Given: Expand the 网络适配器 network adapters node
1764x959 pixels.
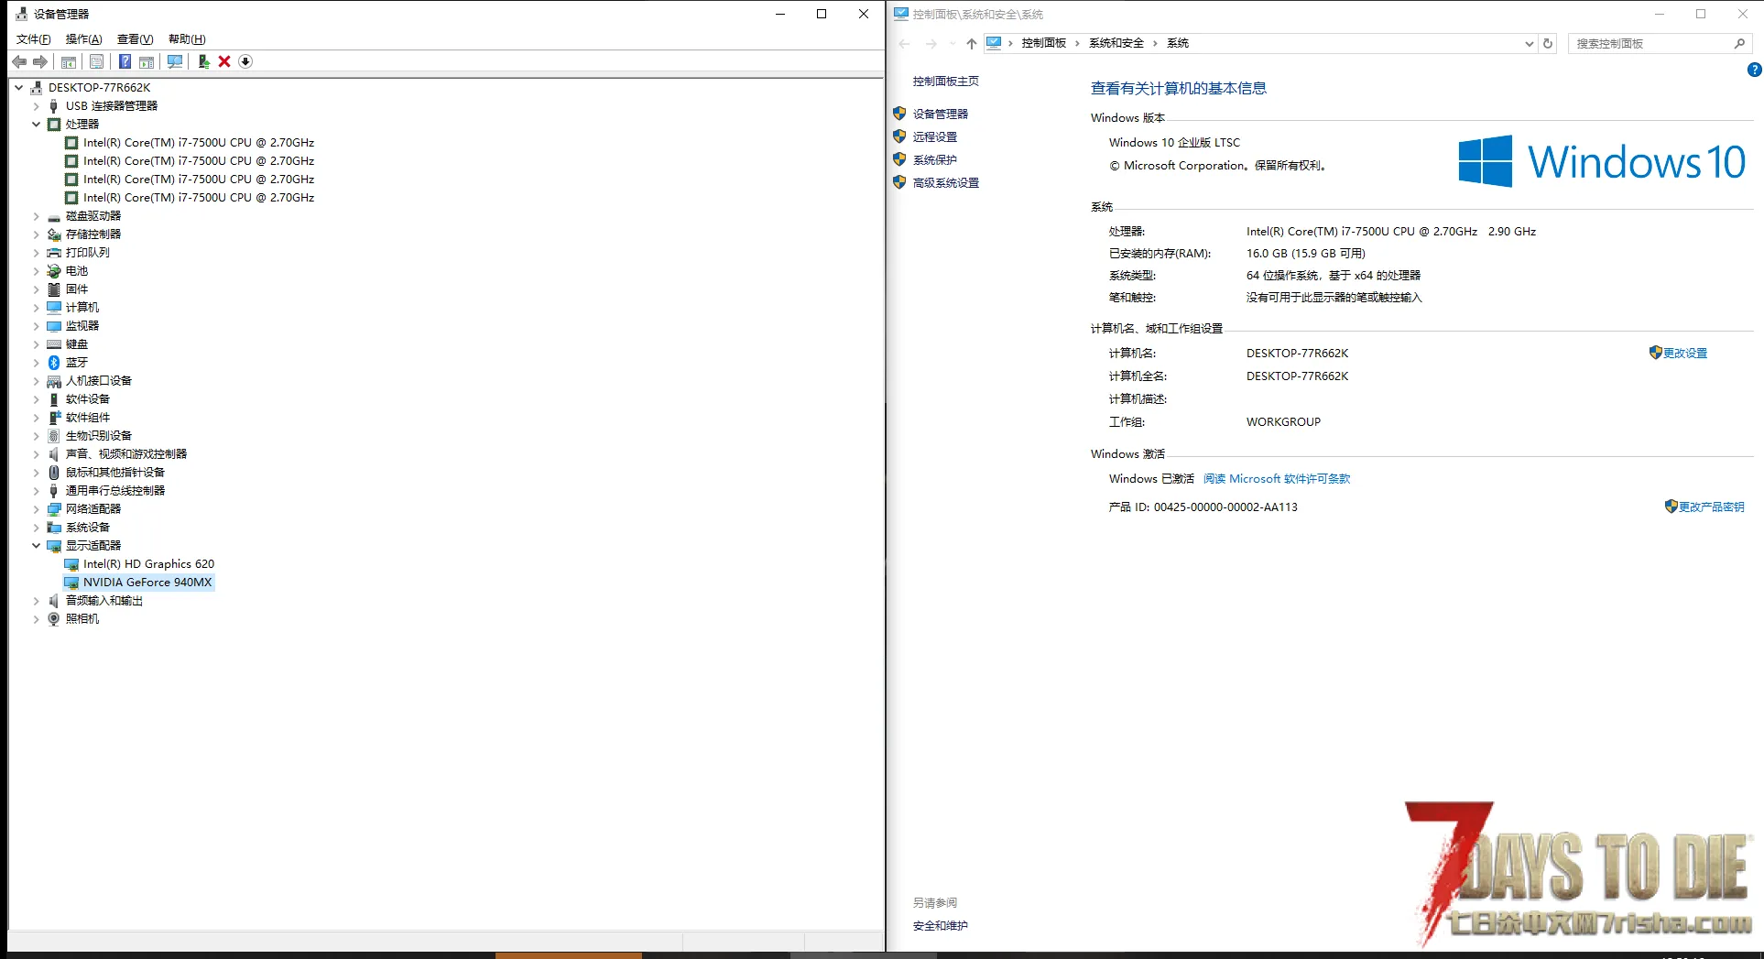Looking at the screenshot, I should 37,509.
